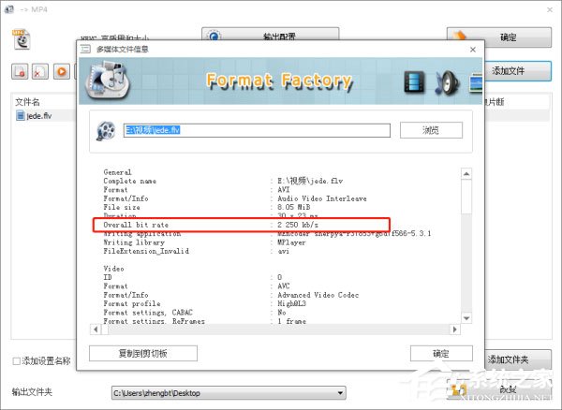
Task: Click the orange play toolbar icon in MP4 window
Action: click(x=62, y=72)
